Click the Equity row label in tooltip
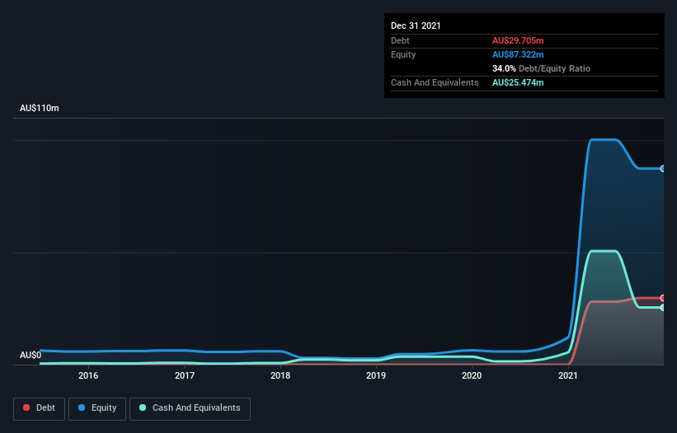 pyautogui.click(x=403, y=54)
